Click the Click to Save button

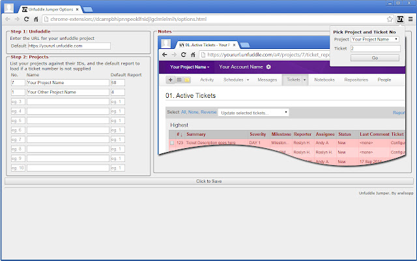(x=209, y=181)
